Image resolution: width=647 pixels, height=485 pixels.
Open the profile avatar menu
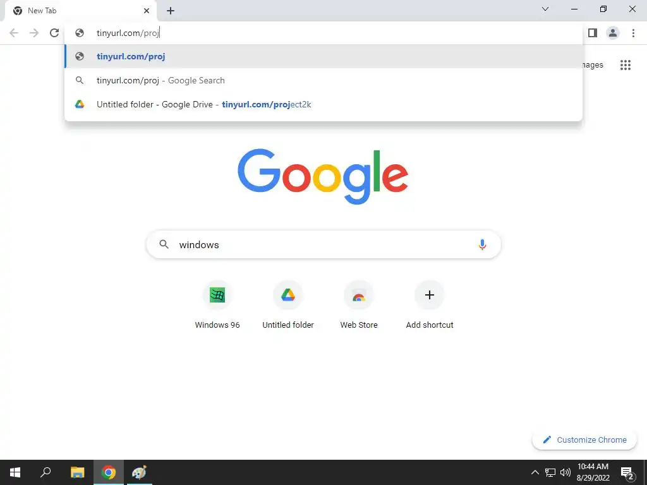click(x=613, y=33)
